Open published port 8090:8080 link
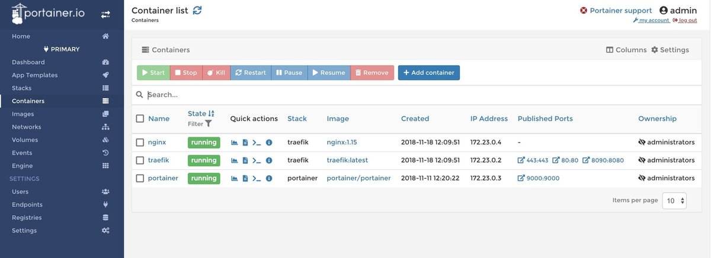This screenshot has height=258, width=711. point(603,160)
